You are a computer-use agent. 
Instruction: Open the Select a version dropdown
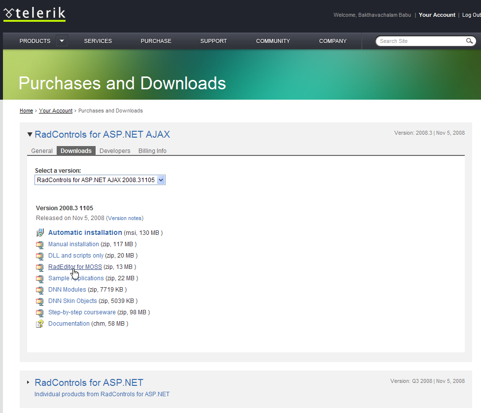(161, 180)
